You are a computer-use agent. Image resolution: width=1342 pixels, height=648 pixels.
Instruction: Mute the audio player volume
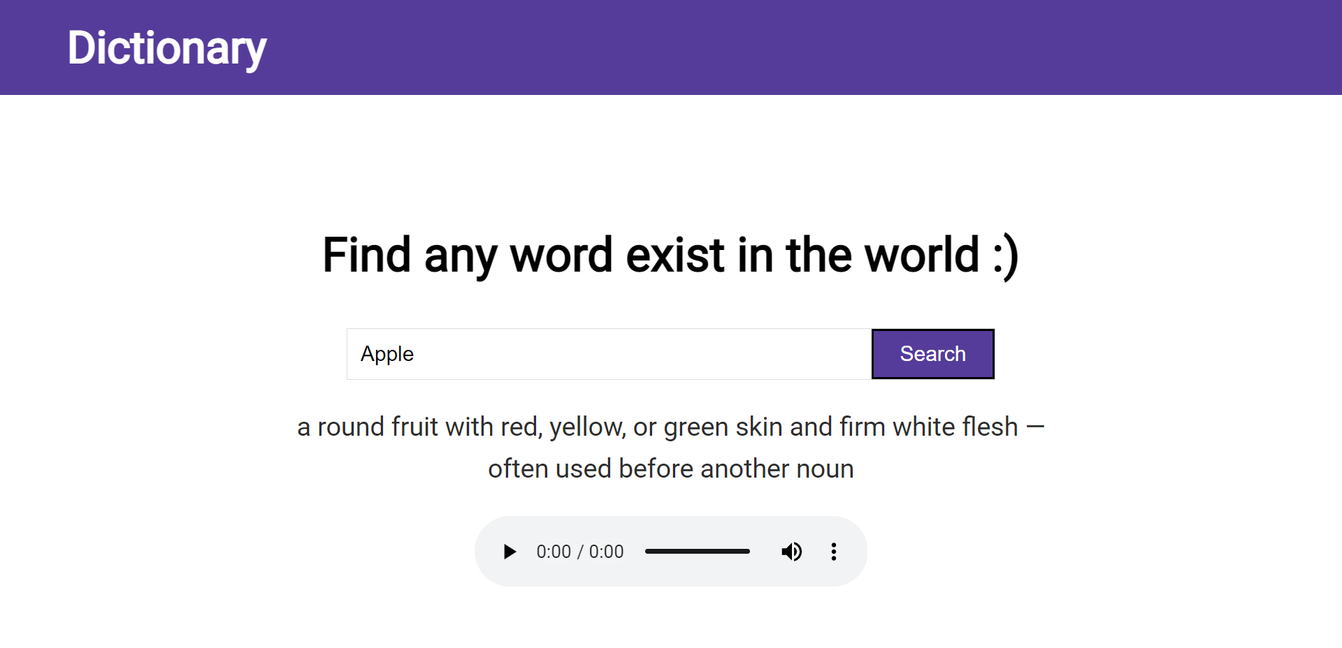(791, 552)
